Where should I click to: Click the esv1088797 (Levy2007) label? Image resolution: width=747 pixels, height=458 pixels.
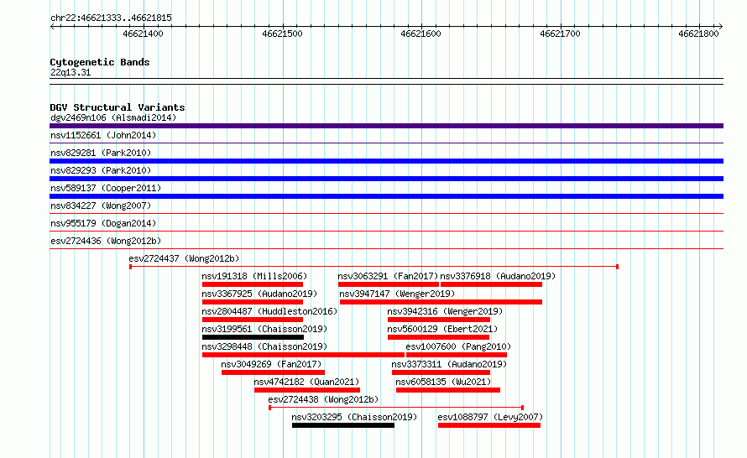490,417
